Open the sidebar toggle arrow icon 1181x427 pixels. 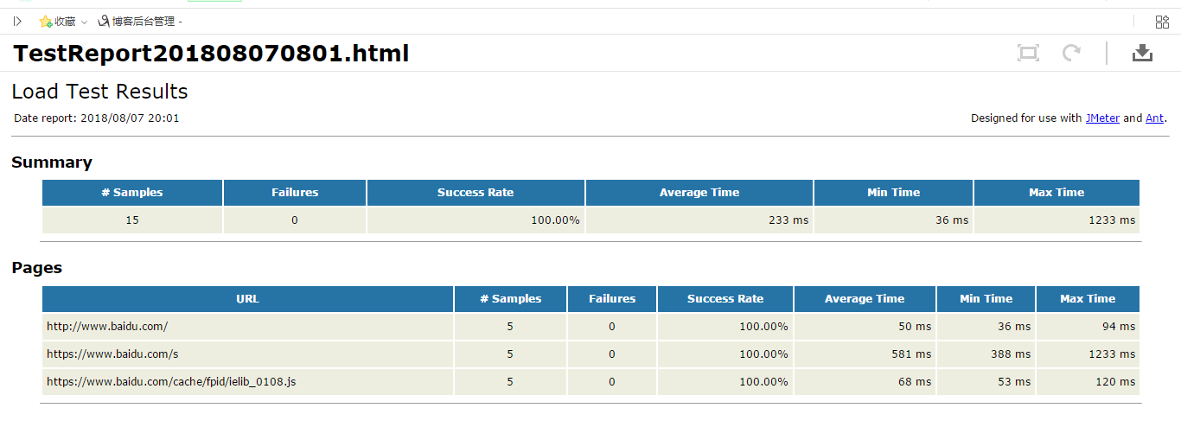[17, 22]
